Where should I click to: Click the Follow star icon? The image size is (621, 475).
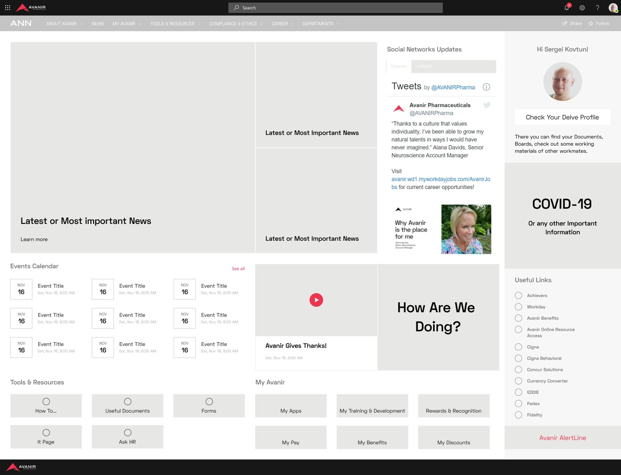(x=591, y=23)
